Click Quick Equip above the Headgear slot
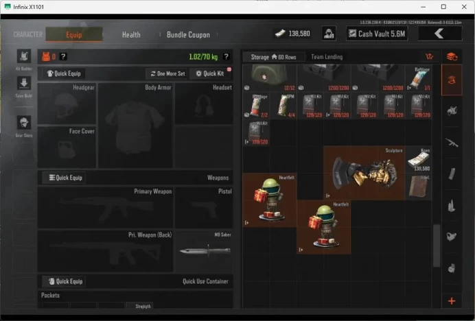The width and height of the screenshot is (475, 321). click(x=64, y=73)
